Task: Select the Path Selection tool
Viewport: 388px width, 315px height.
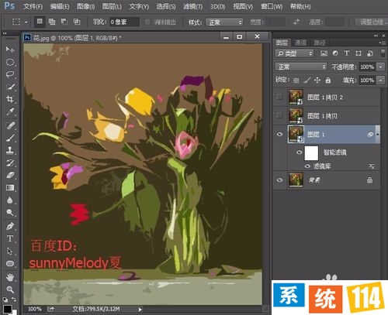Action: pyautogui.click(x=10, y=251)
